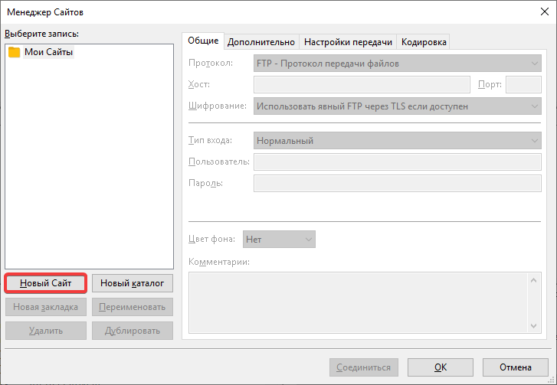
Task: Click the yellow Мои Сайты folder icon
Action: tap(14, 52)
